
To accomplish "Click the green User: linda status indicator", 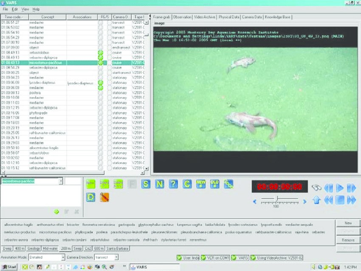I will pyautogui.click(x=188, y=258).
